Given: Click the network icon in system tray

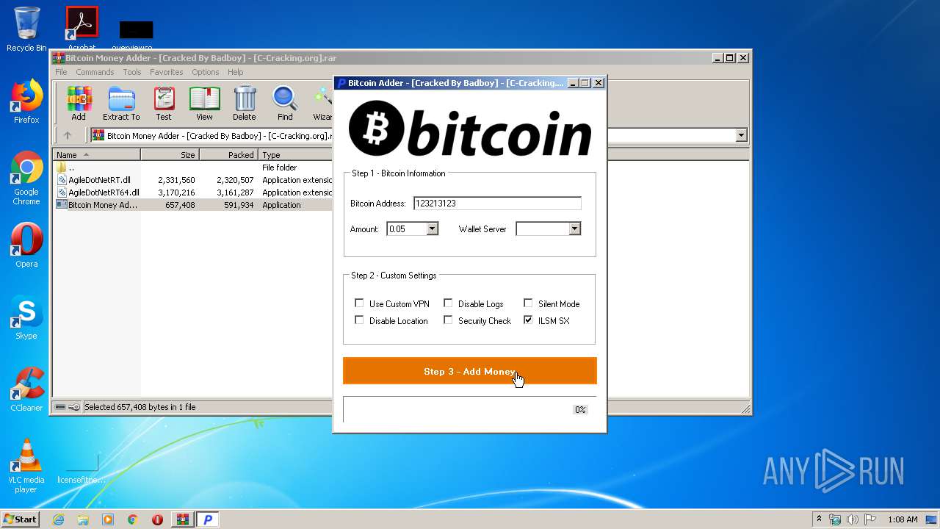Looking at the screenshot, I should [835, 519].
